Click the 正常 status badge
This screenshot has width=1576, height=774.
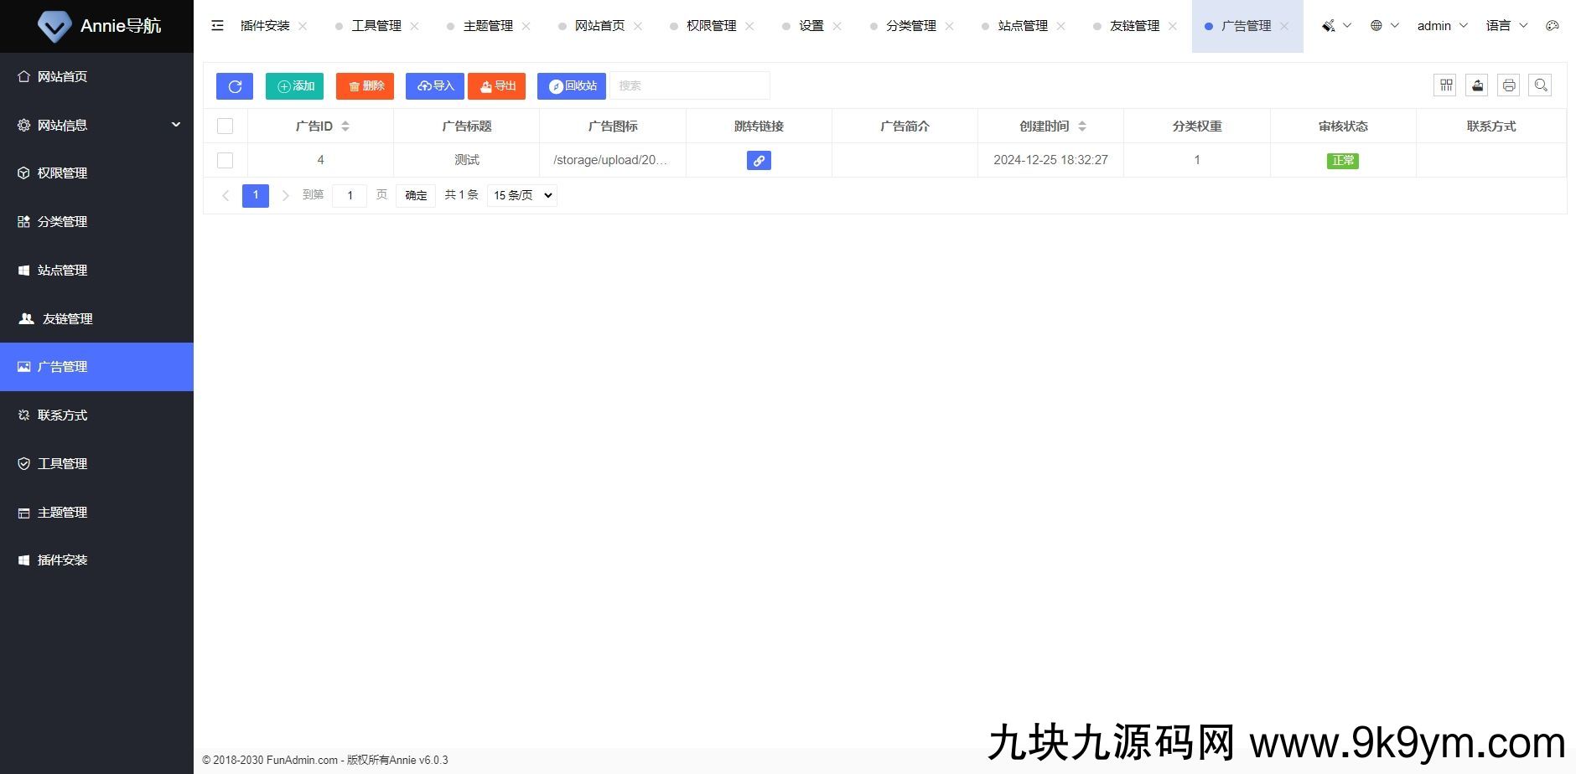click(1343, 160)
